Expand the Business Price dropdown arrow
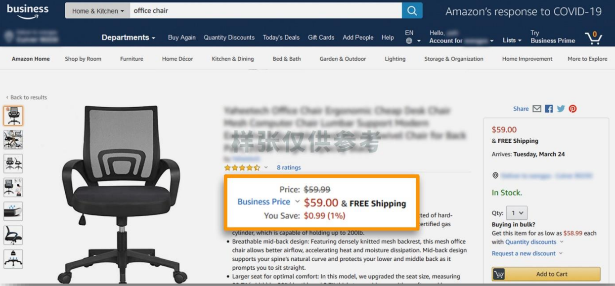 [x=297, y=202]
